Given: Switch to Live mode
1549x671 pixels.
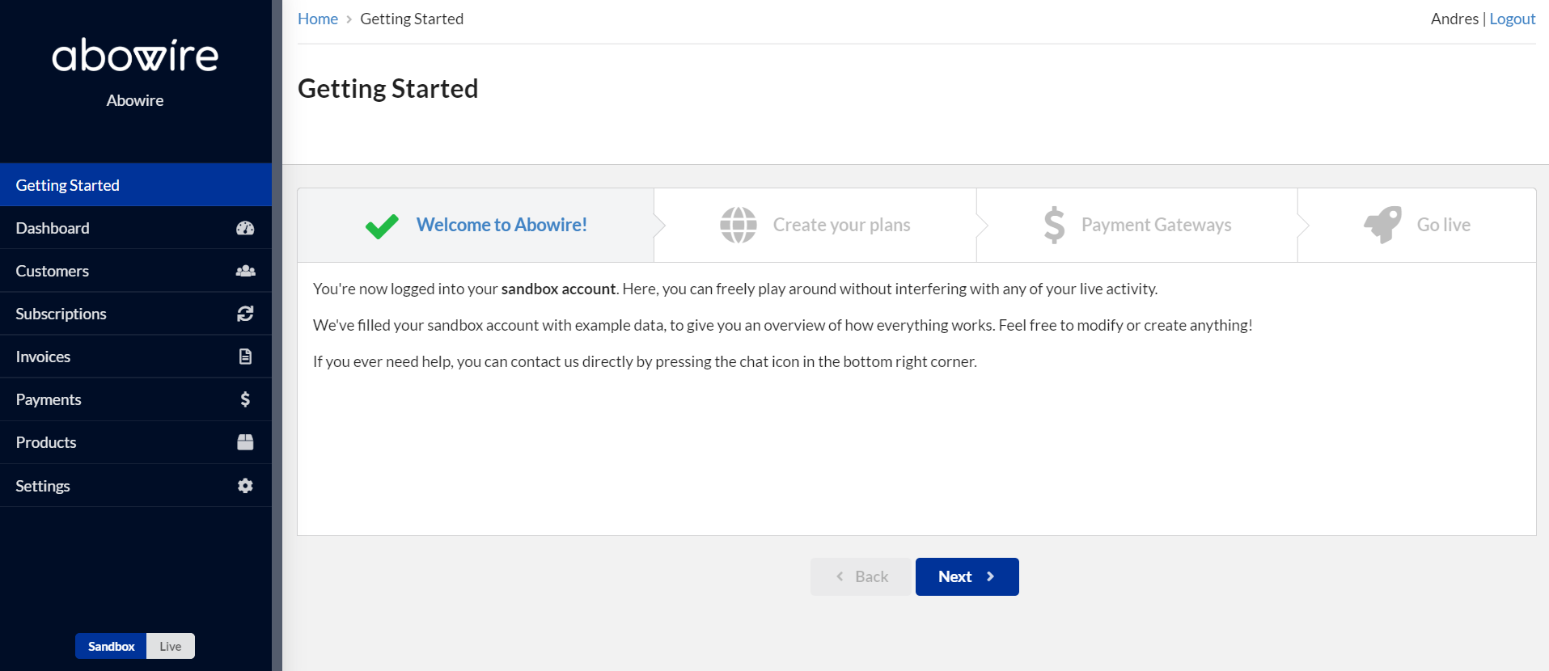Looking at the screenshot, I should [x=171, y=646].
